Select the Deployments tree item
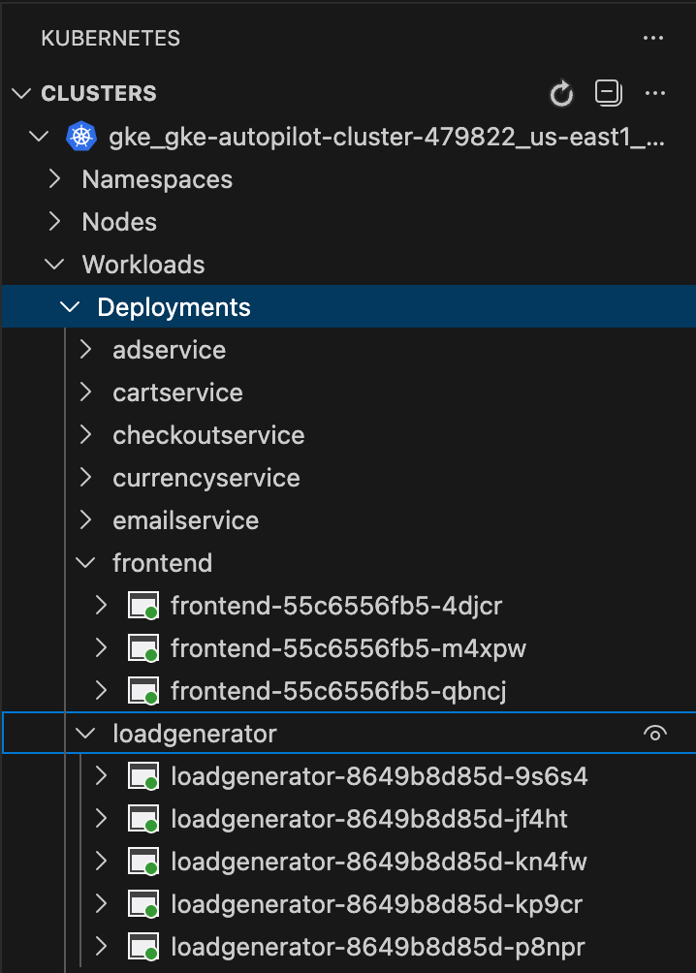696x973 pixels. (x=174, y=307)
